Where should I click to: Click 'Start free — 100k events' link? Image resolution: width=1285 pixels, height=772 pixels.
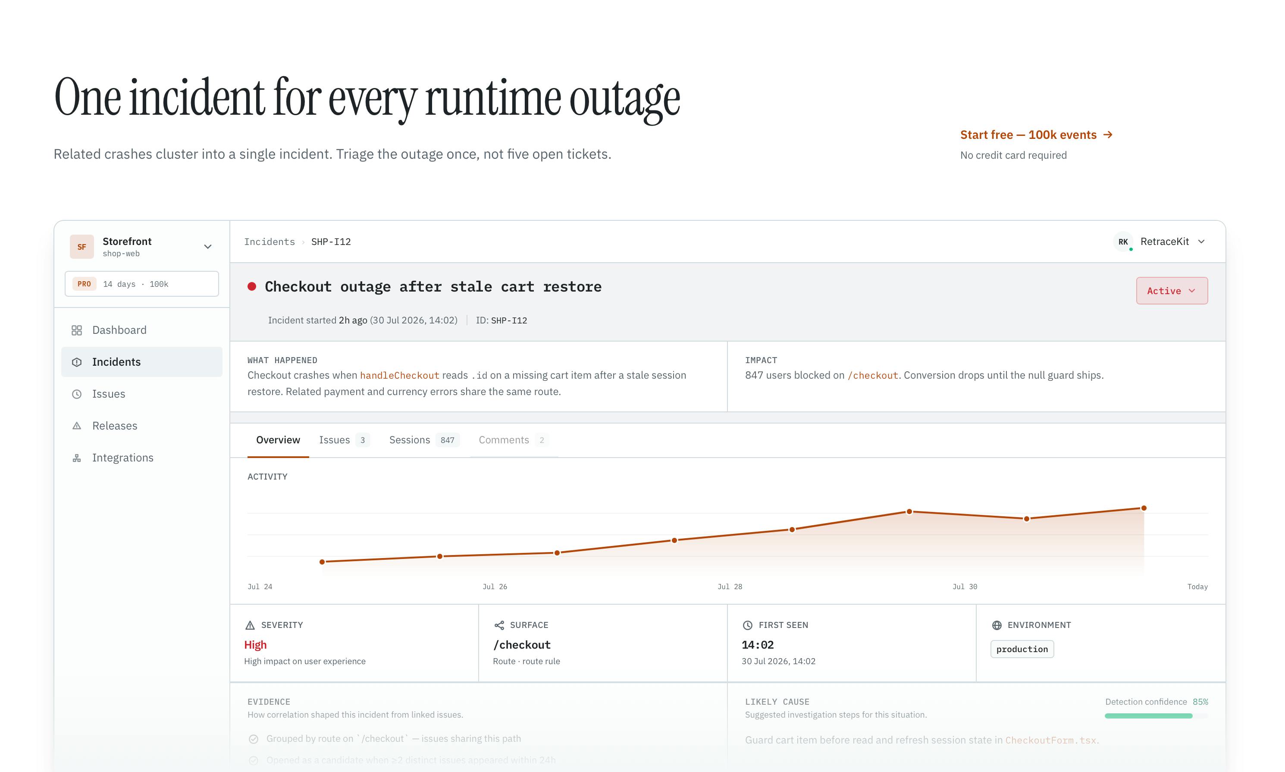tap(1036, 135)
